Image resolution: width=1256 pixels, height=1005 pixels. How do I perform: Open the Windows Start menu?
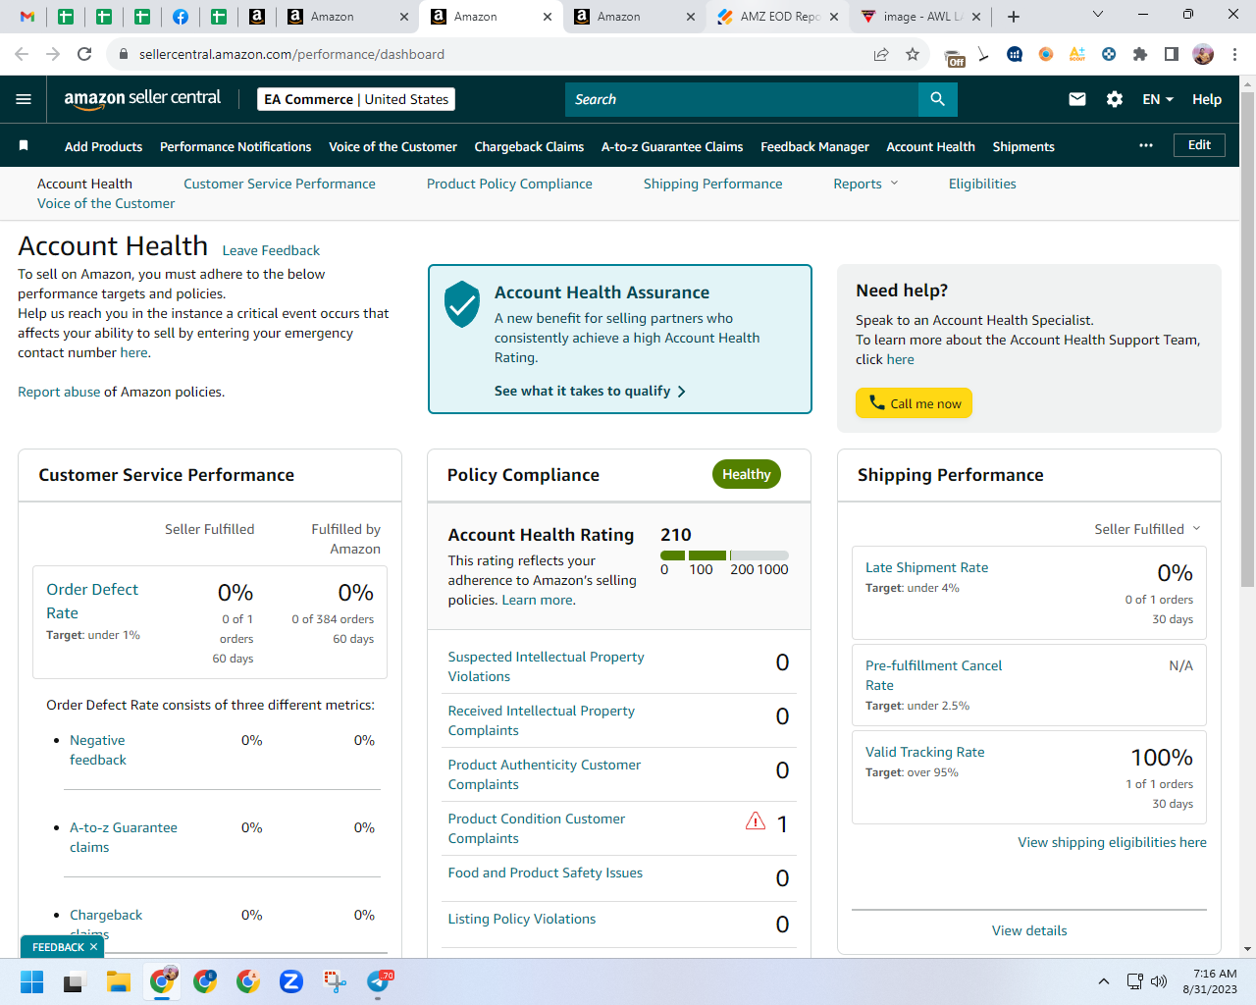click(x=31, y=981)
